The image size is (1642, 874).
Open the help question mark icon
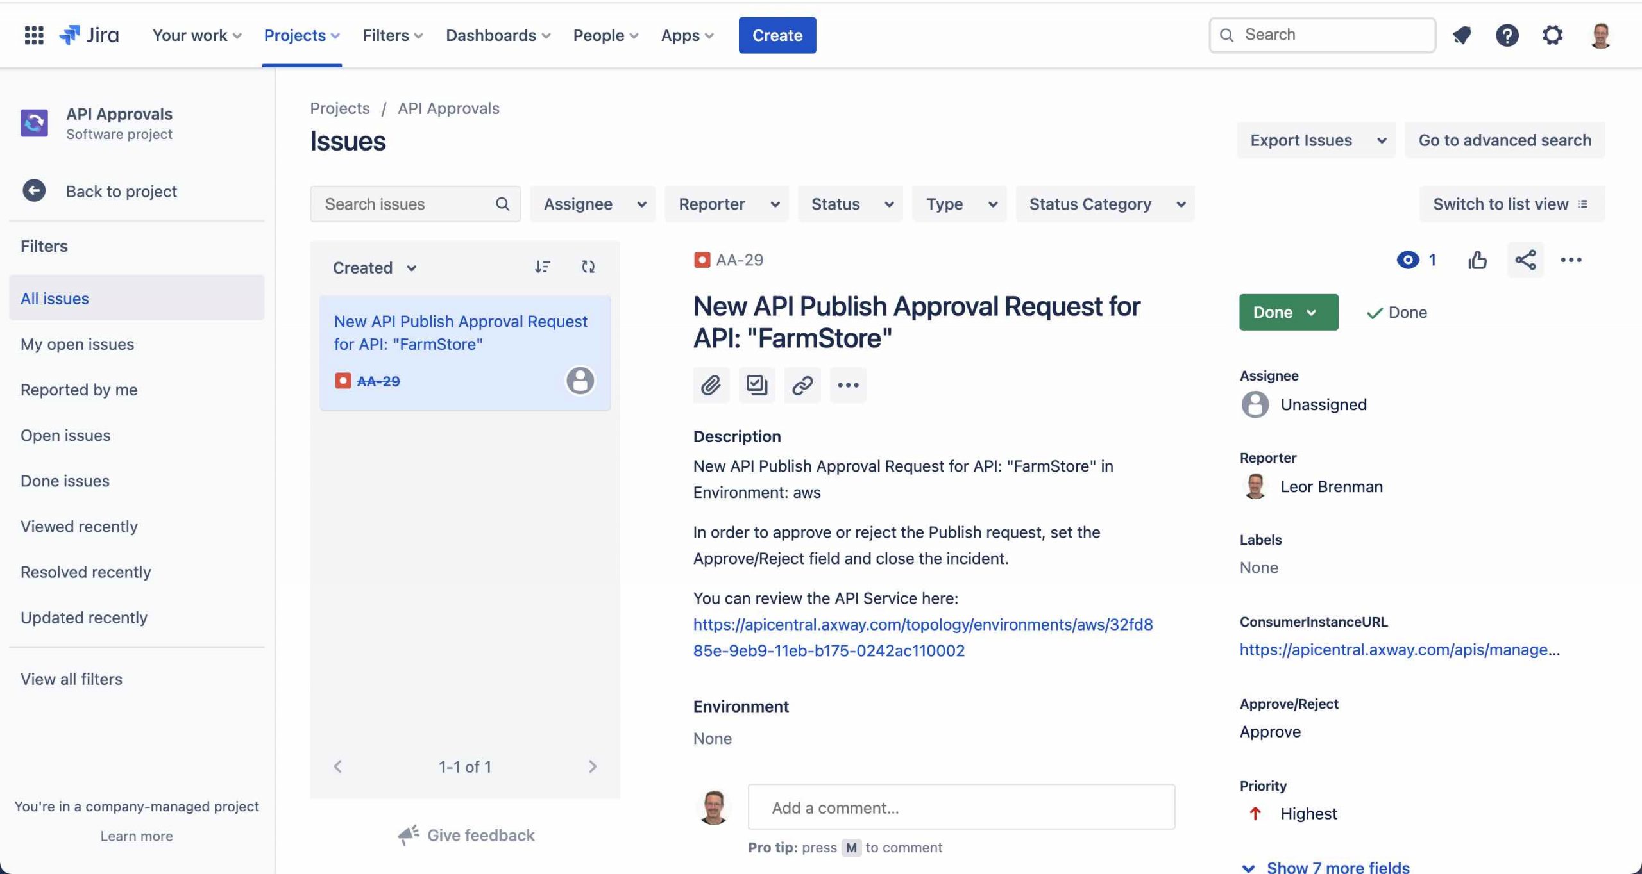(1507, 35)
